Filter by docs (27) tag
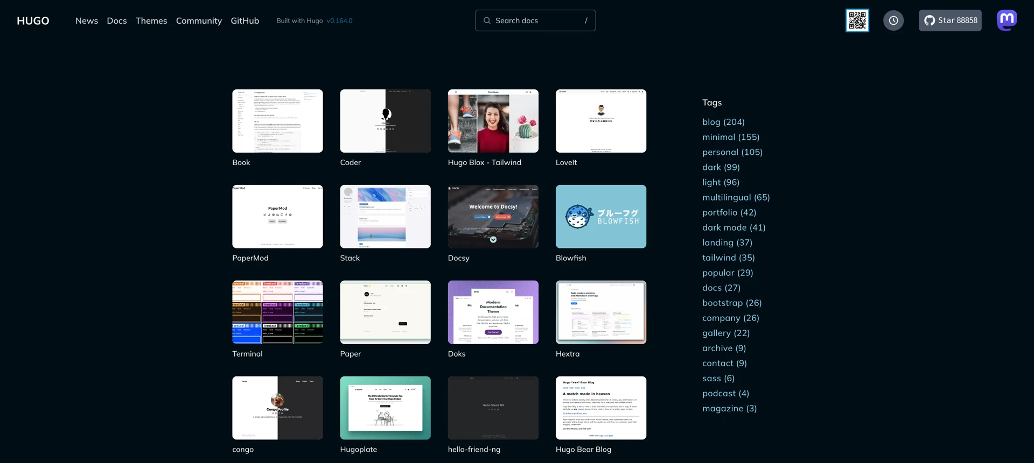1034x463 pixels. (722, 288)
